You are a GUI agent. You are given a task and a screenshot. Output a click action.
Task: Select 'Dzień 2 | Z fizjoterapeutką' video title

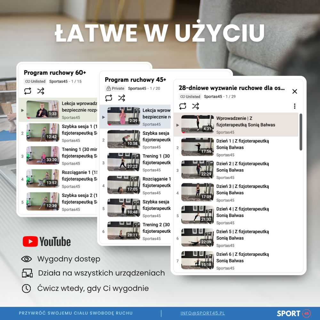point(243,167)
